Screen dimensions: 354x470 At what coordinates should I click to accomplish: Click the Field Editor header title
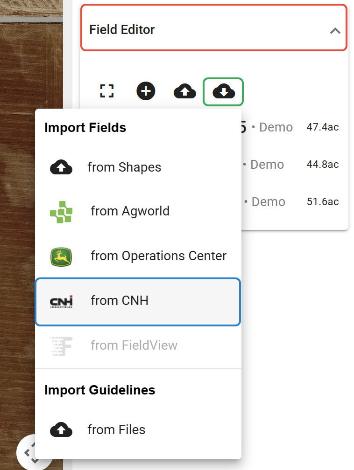coord(122,30)
